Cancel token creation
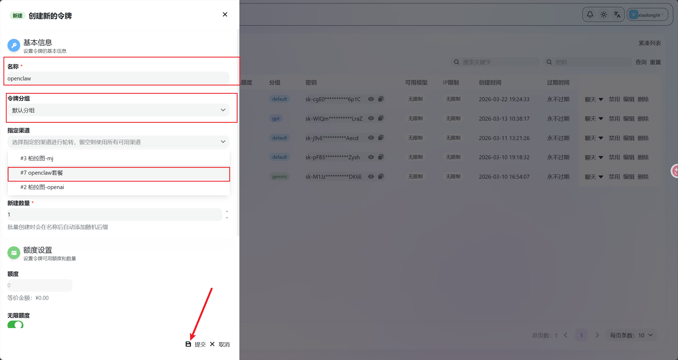 click(220, 344)
